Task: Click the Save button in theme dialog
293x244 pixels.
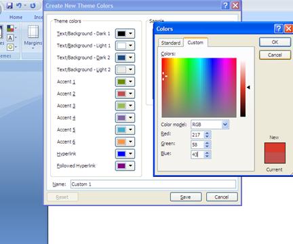Action: pos(186,197)
